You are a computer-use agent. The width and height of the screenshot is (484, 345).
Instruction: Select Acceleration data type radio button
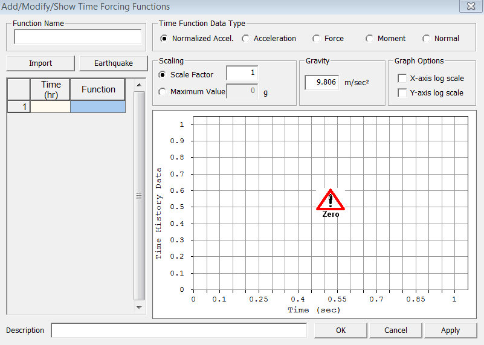(246, 39)
